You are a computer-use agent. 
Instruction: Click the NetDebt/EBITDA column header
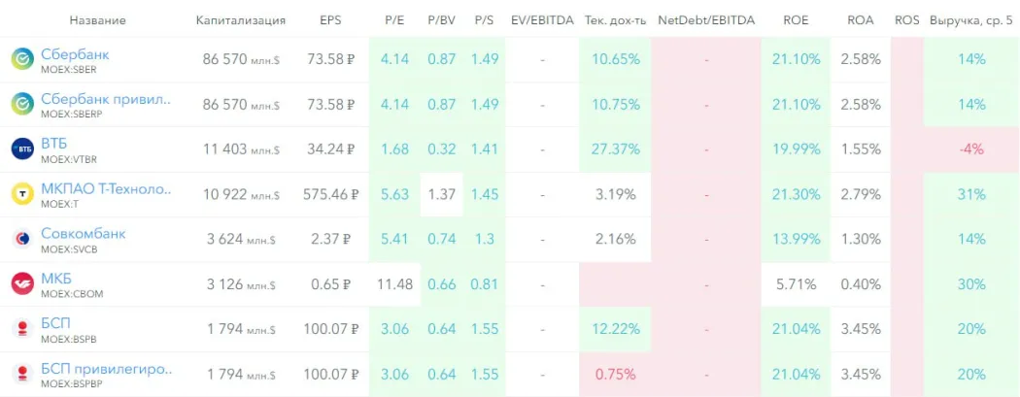point(705,20)
